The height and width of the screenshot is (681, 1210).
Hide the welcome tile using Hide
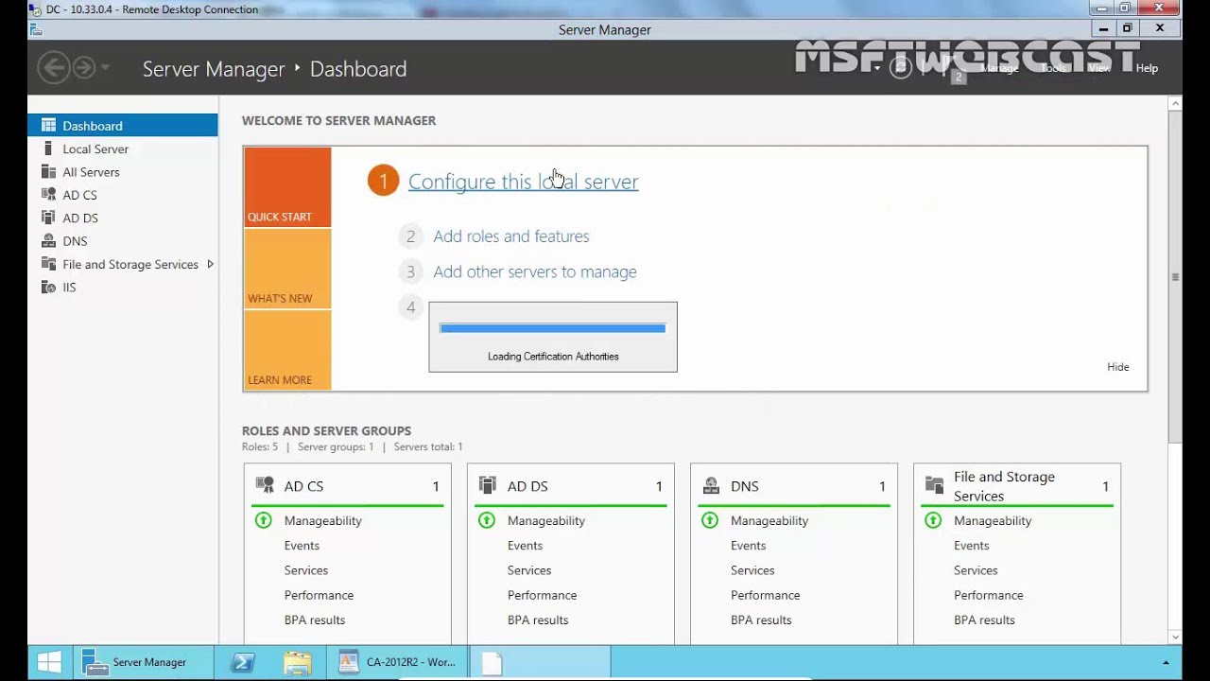coord(1117,367)
